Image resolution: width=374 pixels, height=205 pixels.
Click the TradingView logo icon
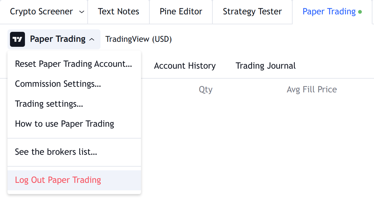(x=17, y=39)
